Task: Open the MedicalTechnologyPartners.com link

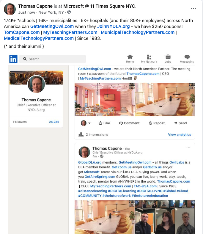Action: coord(39,38)
